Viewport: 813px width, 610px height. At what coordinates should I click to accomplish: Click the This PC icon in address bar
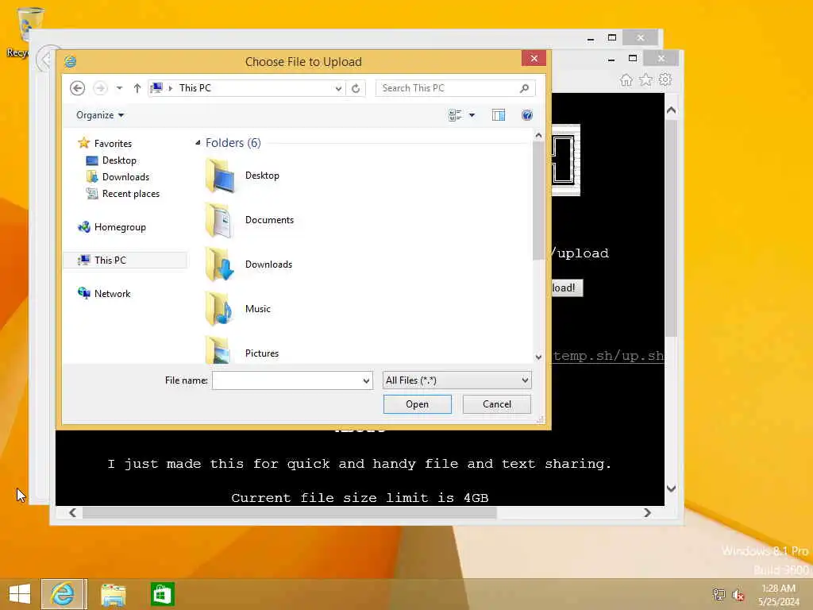point(156,88)
